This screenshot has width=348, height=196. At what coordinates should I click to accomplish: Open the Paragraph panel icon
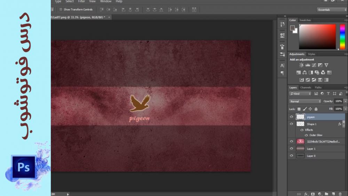click(282, 73)
